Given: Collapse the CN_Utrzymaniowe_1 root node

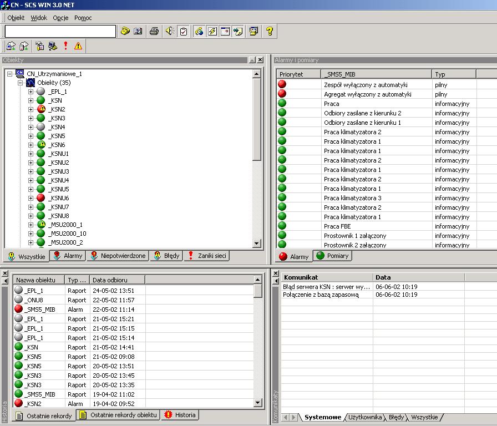Looking at the screenshot, I should [10, 74].
